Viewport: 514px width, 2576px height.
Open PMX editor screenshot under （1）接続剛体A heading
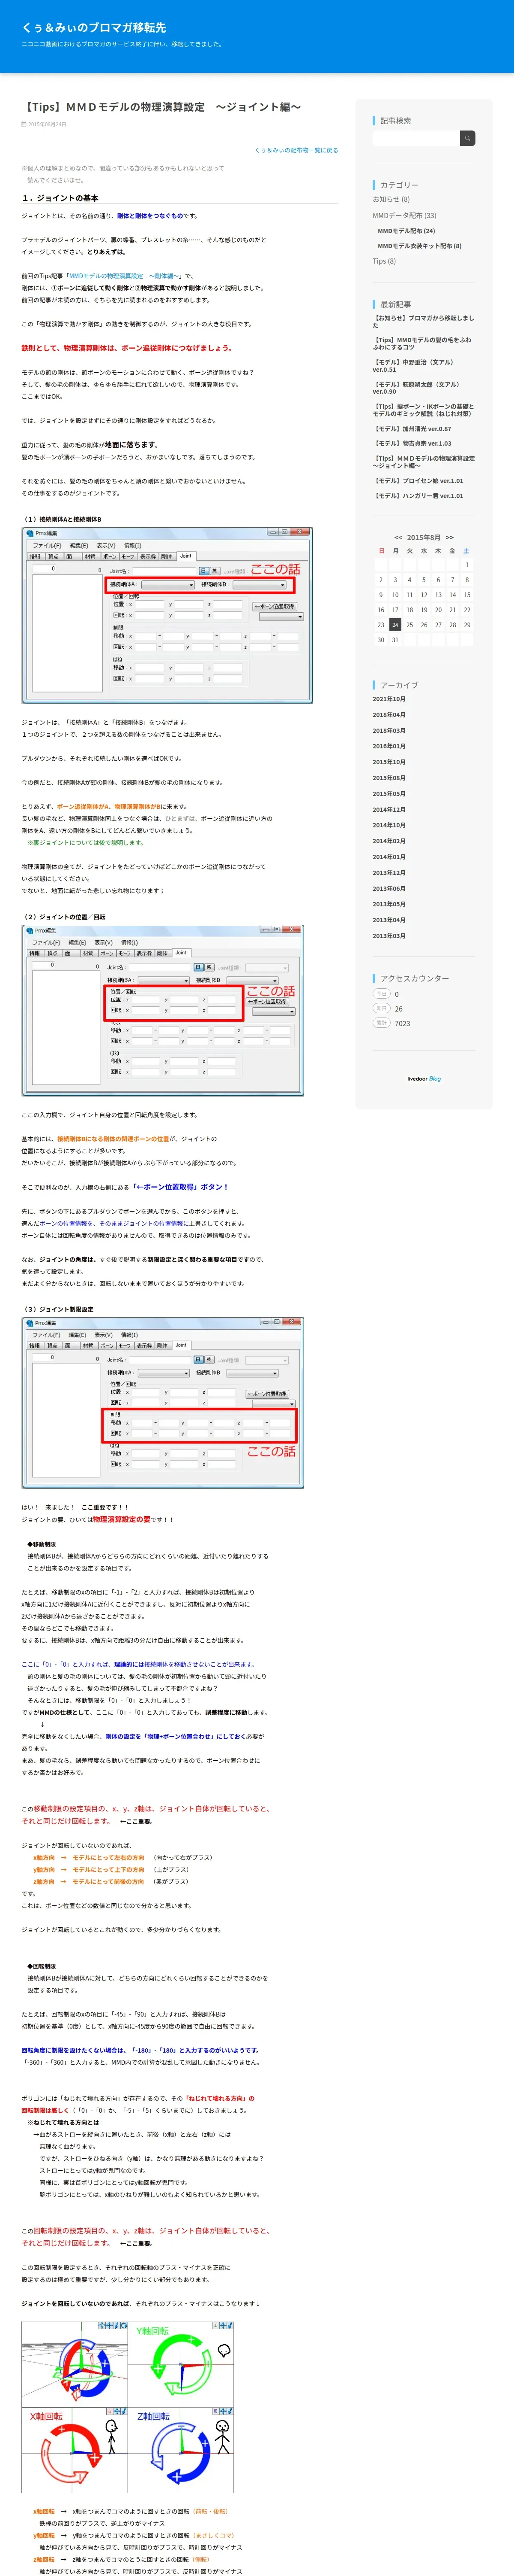point(167,616)
